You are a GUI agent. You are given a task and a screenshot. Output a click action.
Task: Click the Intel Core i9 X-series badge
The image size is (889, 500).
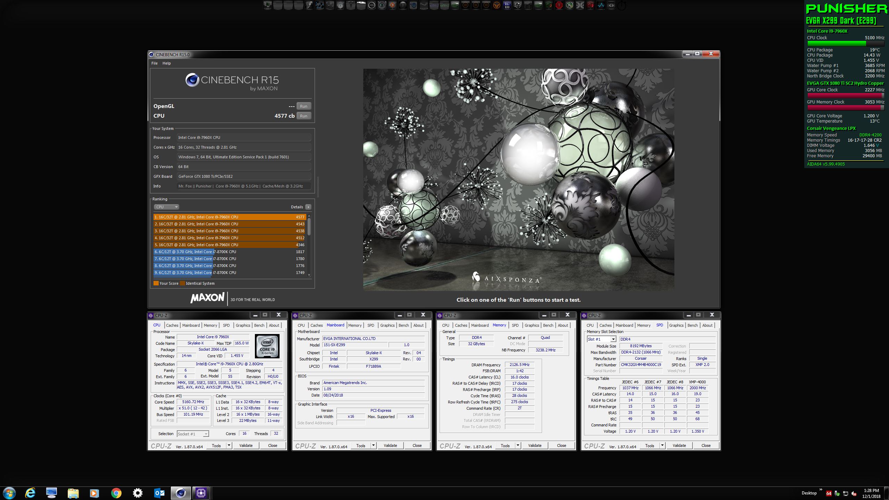(267, 346)
